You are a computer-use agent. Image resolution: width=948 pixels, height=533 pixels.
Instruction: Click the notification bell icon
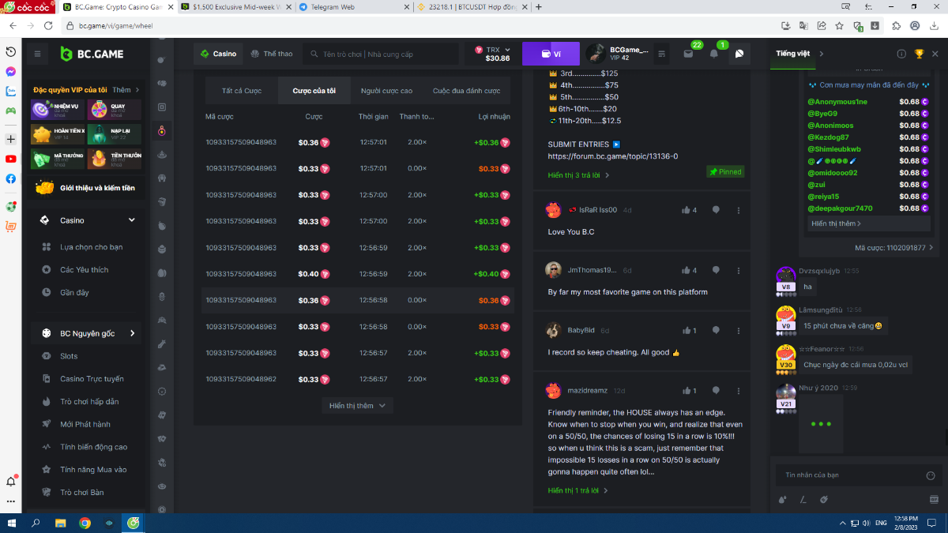coord(714,54)
